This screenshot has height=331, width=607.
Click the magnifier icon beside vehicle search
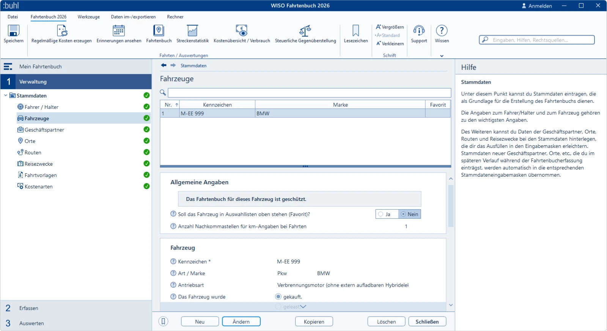click(x=163, y=93)
